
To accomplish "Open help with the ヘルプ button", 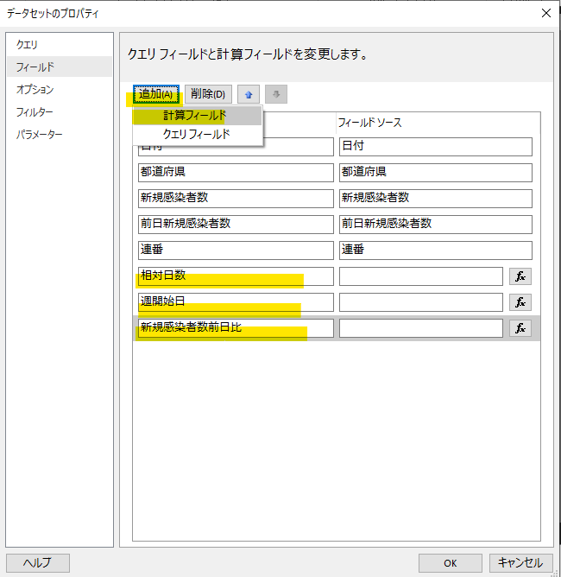I will tap(37, 562).
